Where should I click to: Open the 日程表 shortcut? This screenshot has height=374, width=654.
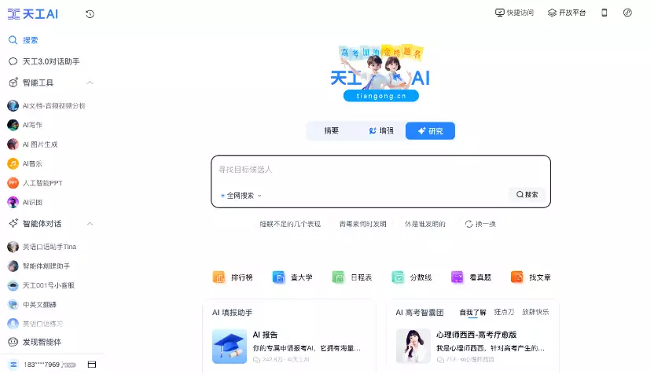(x=352, y=277)
